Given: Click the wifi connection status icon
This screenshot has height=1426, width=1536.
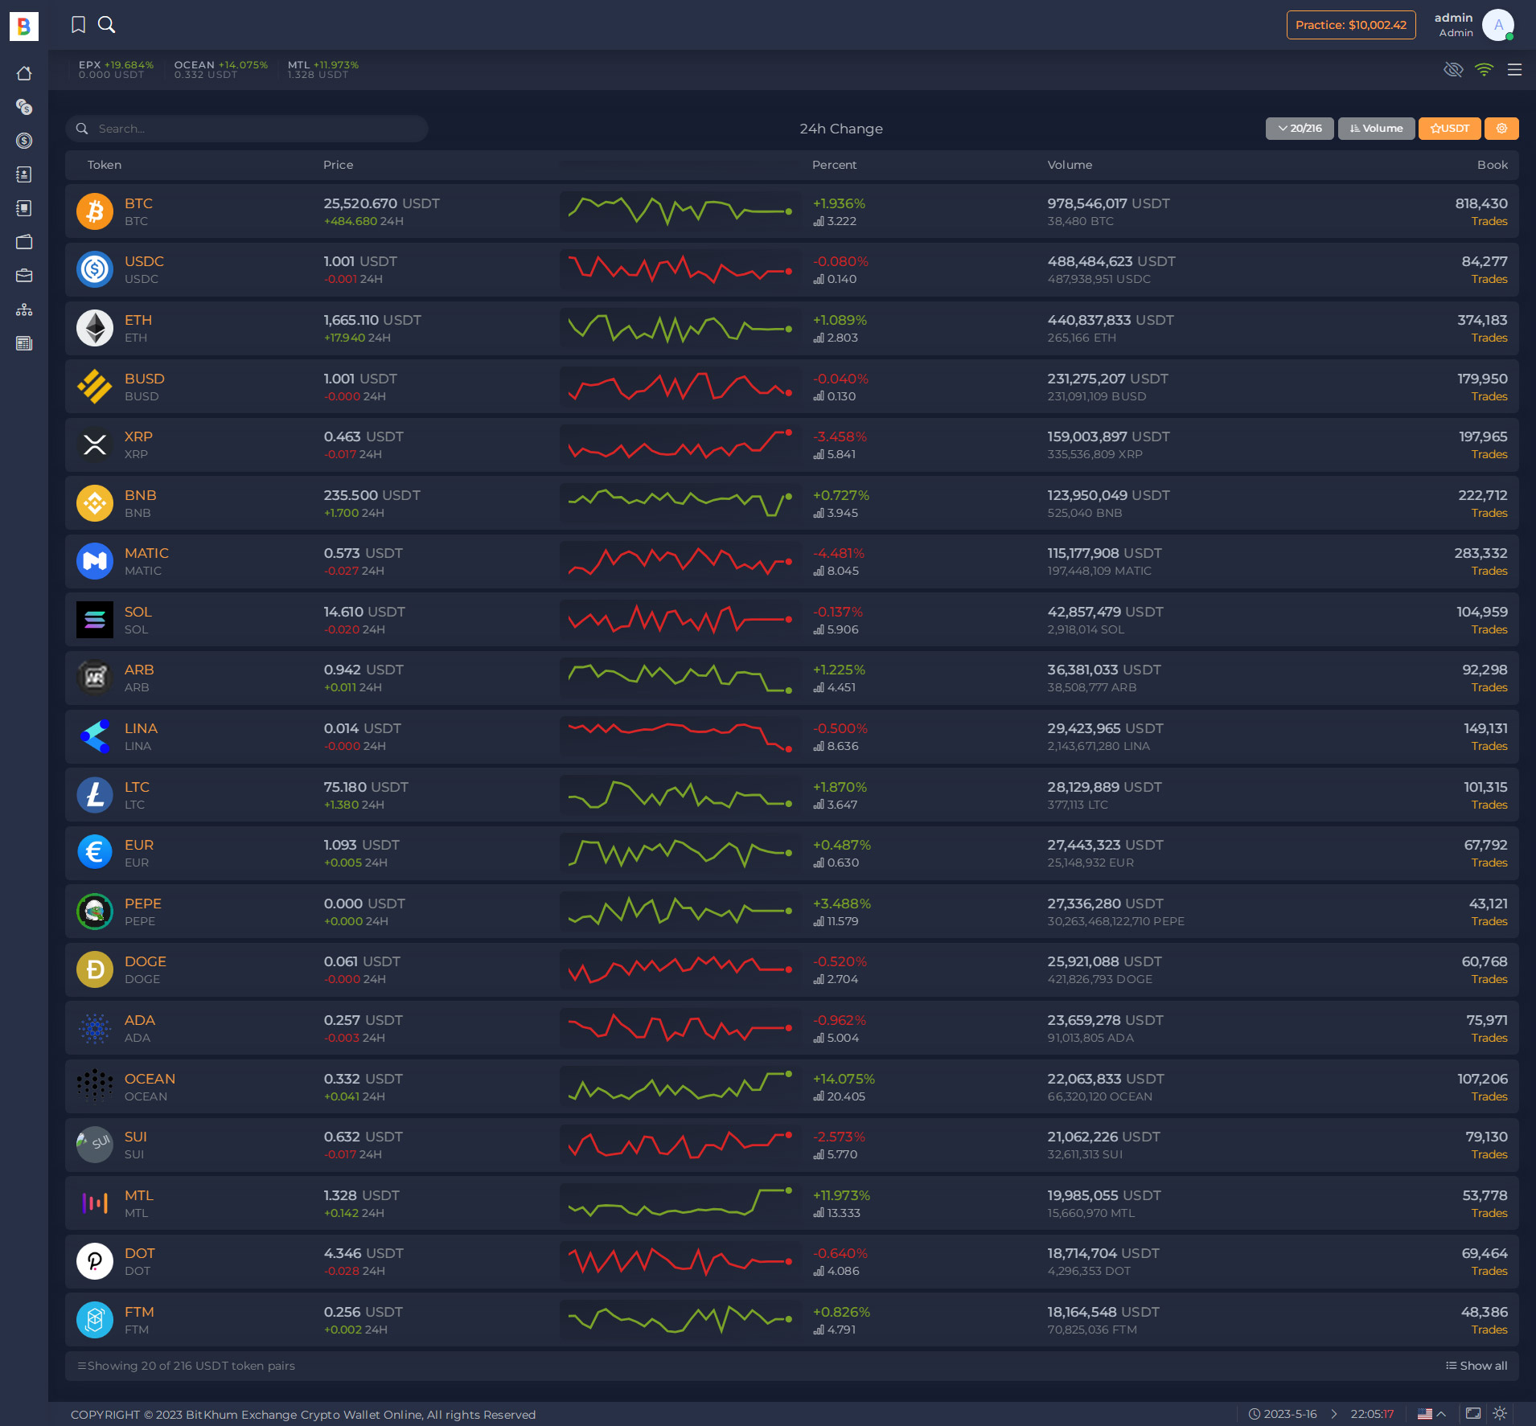Looking at the screenshot, I should [1484, 70].
